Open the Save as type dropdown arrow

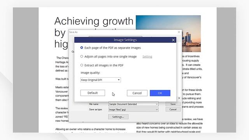(157, 110)
